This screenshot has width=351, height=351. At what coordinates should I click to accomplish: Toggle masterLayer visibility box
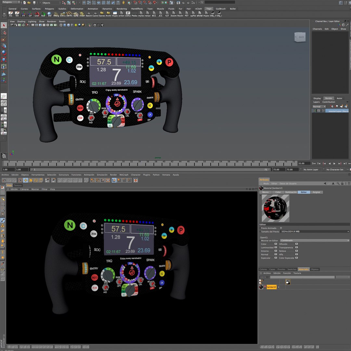tap(314, 111)
